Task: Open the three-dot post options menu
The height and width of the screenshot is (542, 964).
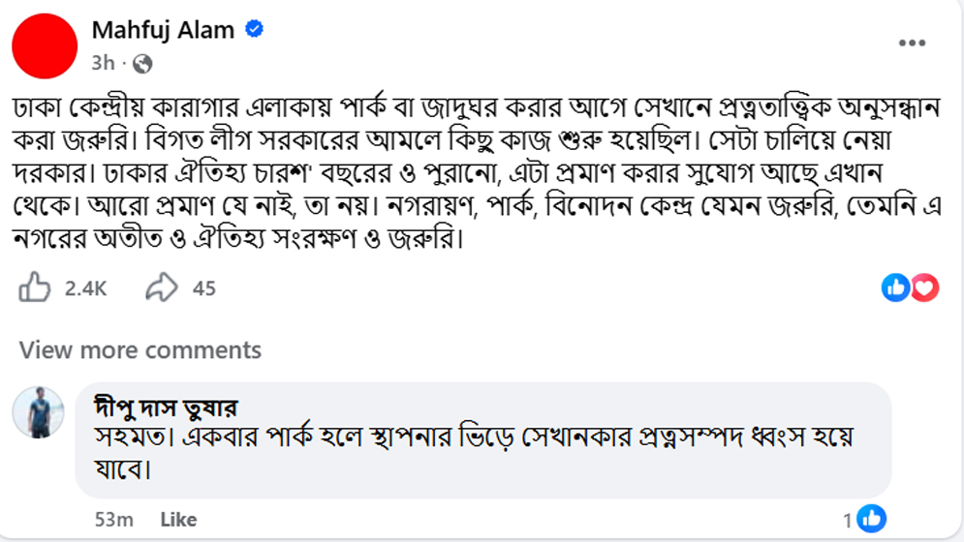Action: (912, 44)
